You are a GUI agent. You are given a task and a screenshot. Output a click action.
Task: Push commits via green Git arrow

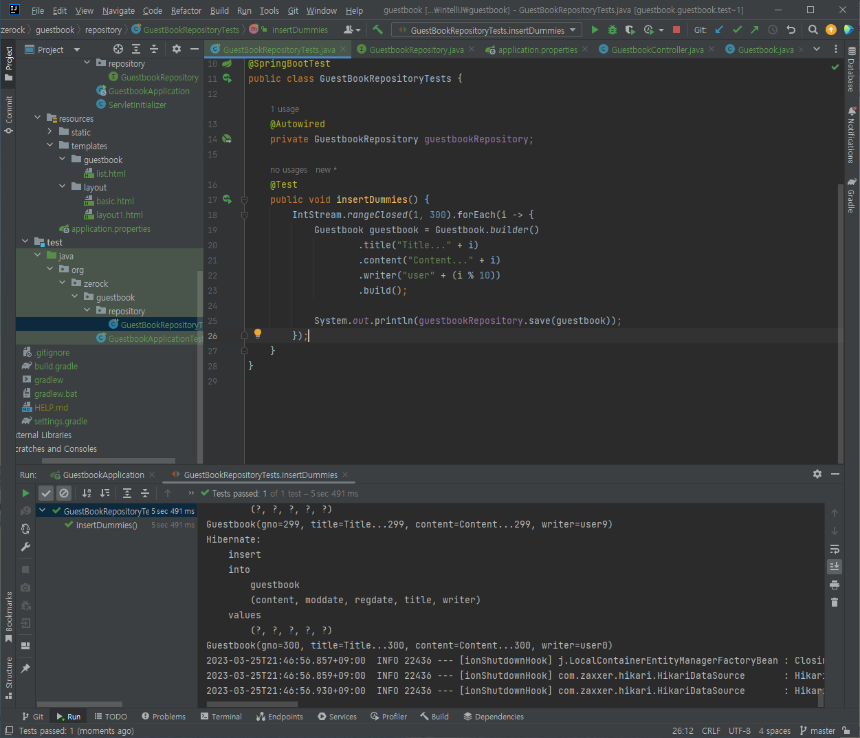755,30
